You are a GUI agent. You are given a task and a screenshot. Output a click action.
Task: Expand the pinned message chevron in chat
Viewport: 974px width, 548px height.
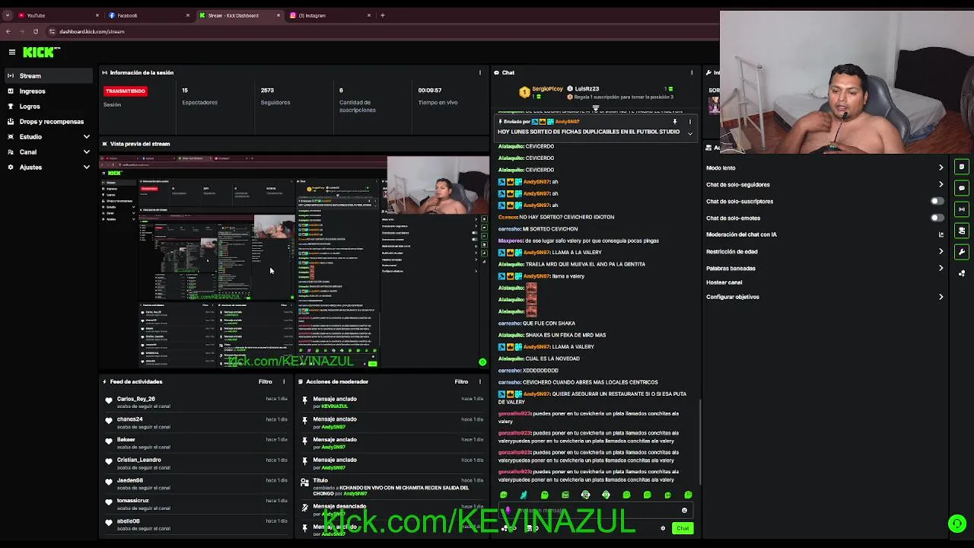point(689,133)
